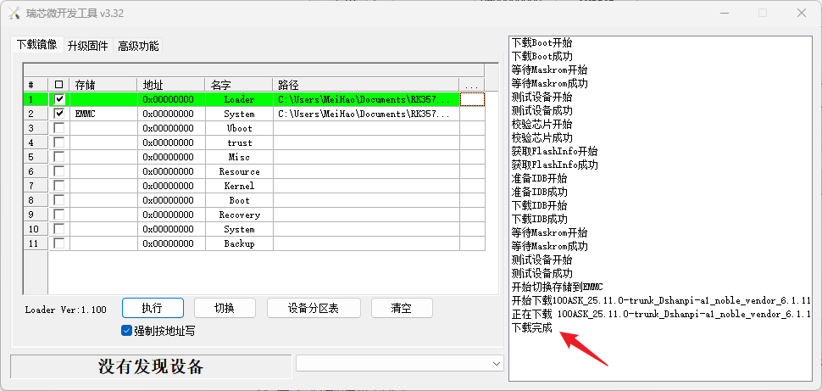The height and width of the screenshot is (391, 822).
Task: Expand the dropdown beside device status
Action: [496, 363]
